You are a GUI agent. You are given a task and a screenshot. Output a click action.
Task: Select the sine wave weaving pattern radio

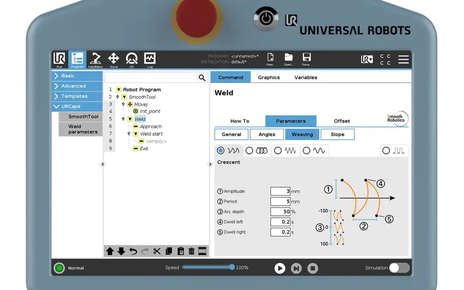coord(306,151)
